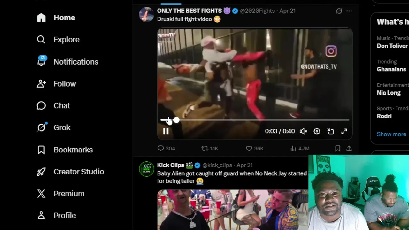Like the Druski fight post

(255, 148)
